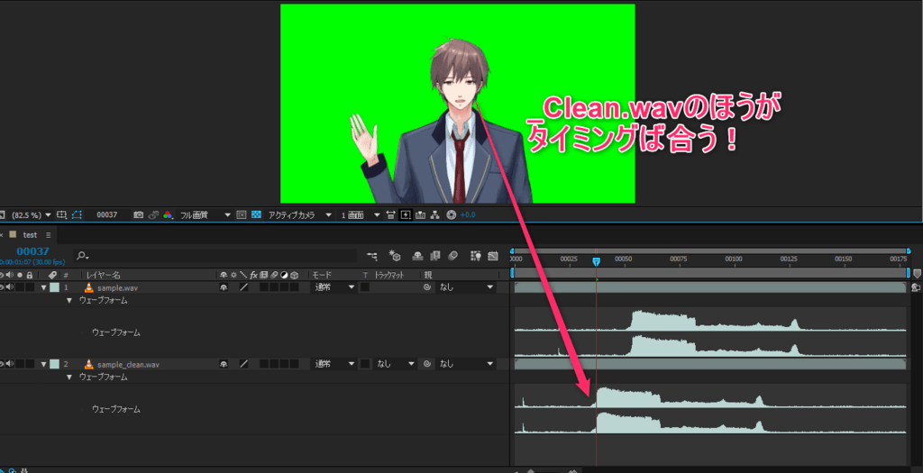This screenshot has width=923, height=473.
Task: Open the test panel hamburger menu
Action: (x=49, y=234)
